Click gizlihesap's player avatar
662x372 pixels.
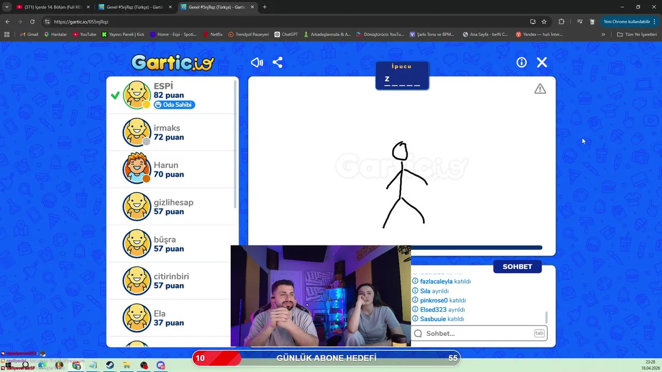[137, 207]
